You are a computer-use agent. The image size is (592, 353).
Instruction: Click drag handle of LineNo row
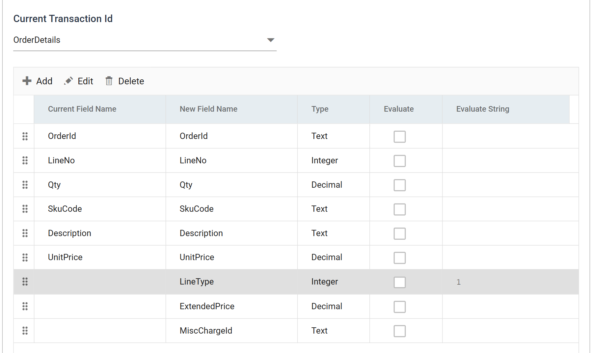click(x=25, y=160)
